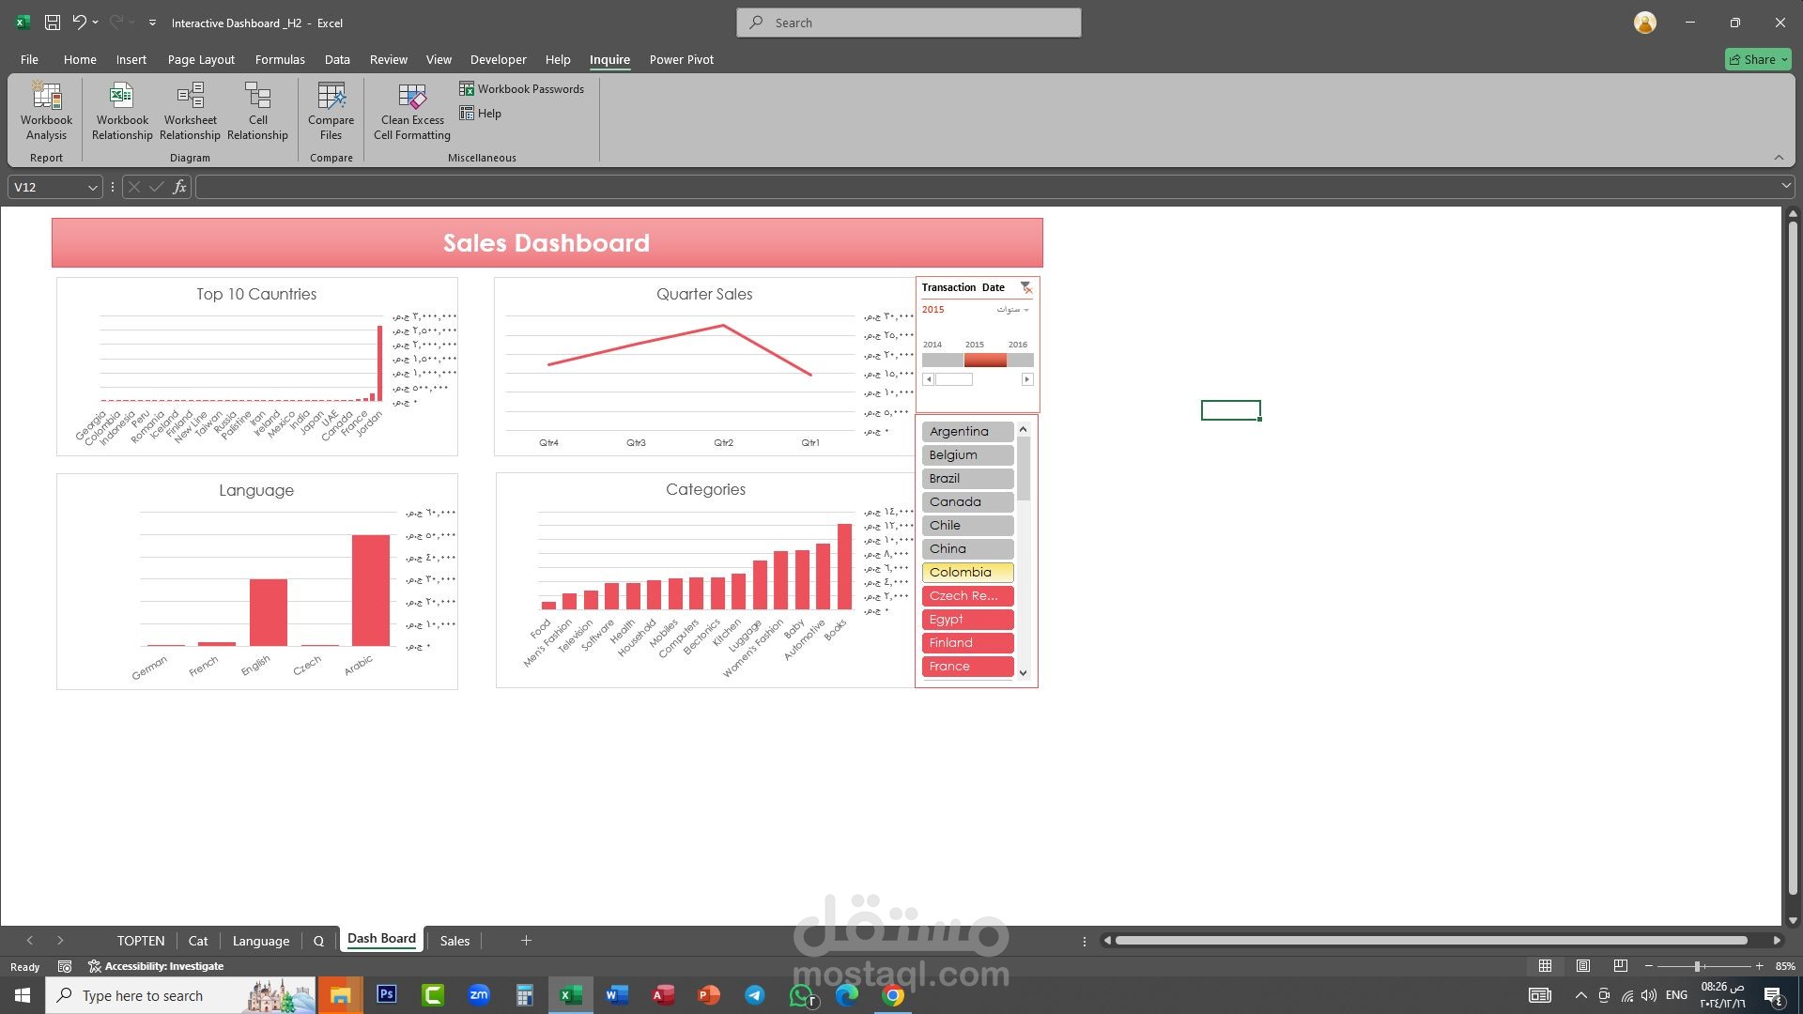Toggle Colombia in country slicer

(967, 573)
